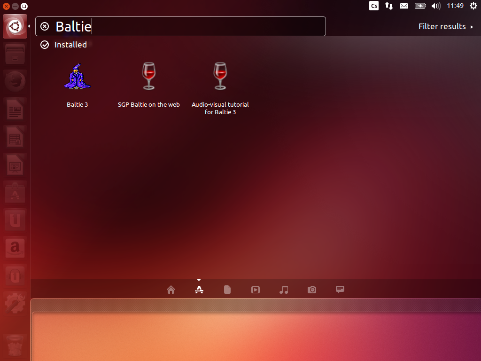Open the session gear menu

click(x=473, y=6)
